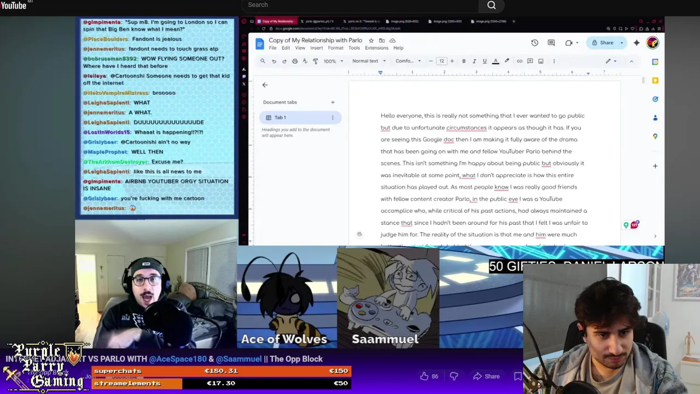The image size is (700, 394).
Task: Open Google Keep in side panel
Action: pyautogui.click(x=655, y=80)
